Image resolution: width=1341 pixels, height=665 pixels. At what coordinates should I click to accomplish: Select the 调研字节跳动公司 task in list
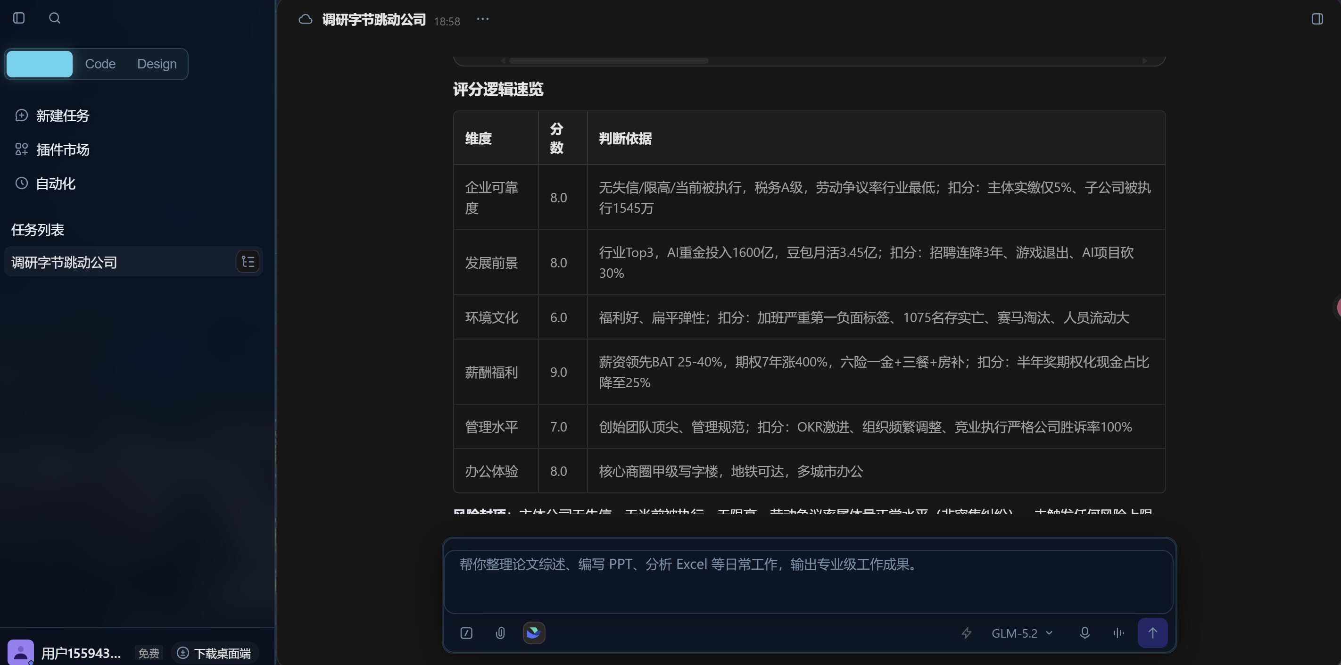133,262
